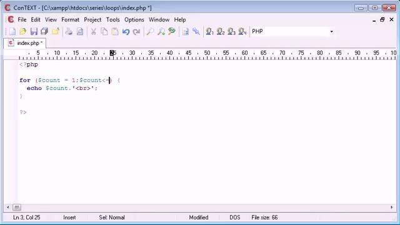
Task: Click the horizontal scrollbar thumb
Action: [x=17, y=207]
